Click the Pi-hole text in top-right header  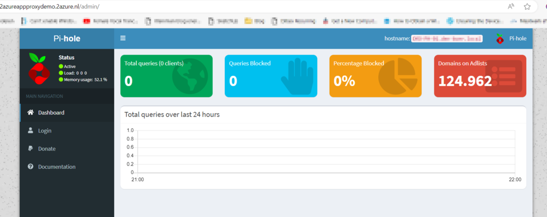[x=518, y=38]
